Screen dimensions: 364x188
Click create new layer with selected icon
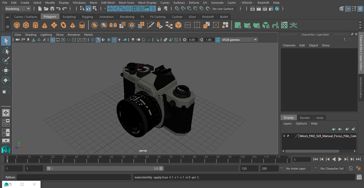[353, 129]
